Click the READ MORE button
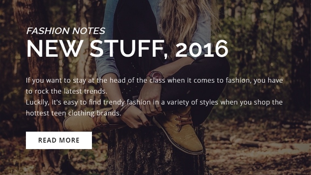The height and width of the screenshot is (175, 311). tap(59, 140)
